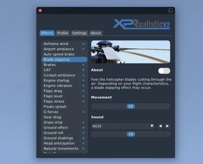
Task: Click the Natural movements enabled dot
Action: click(83, 149)
